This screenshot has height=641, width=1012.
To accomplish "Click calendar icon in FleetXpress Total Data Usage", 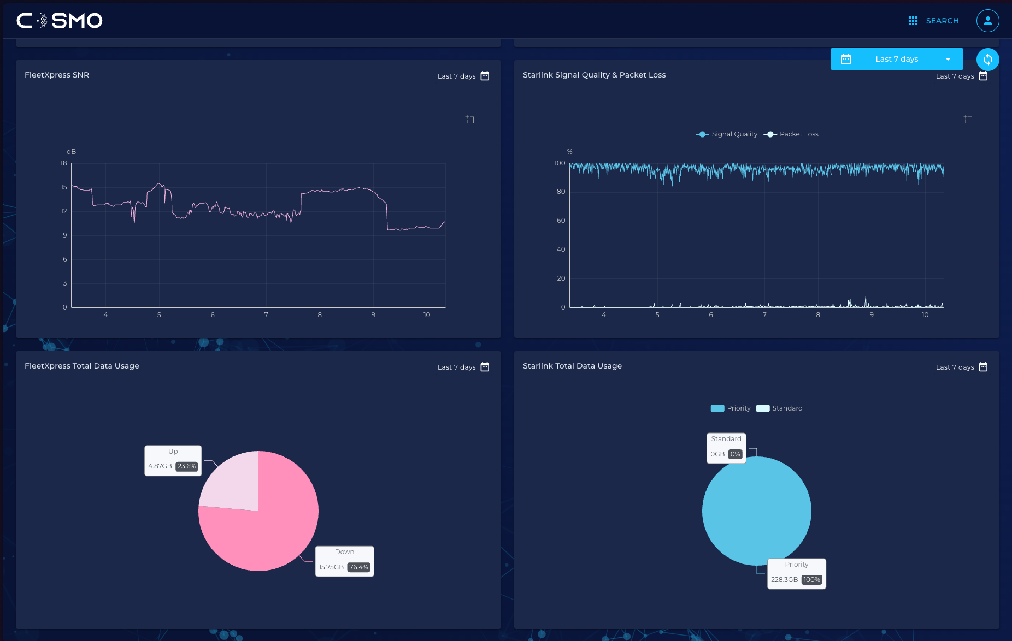I will (485, 367).
